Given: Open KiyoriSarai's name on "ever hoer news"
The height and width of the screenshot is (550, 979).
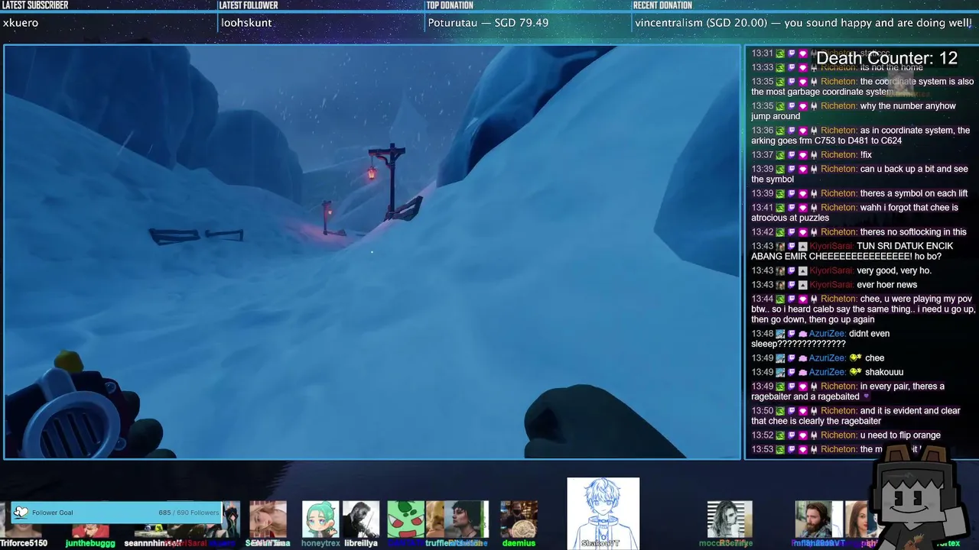Looking at the screenshot, I should click(x=831, y=285).
